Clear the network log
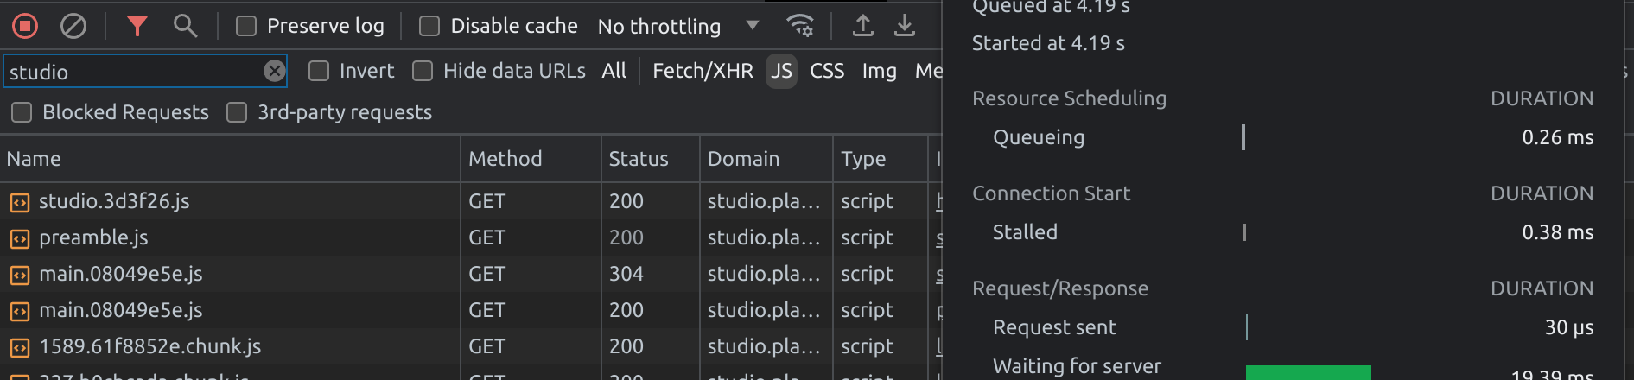This screenshot has width=1634, height=380. coord(73,26)
